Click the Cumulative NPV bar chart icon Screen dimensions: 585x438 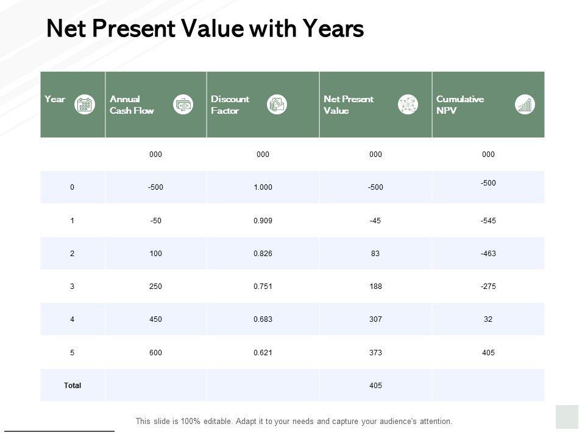click(525, 105)
